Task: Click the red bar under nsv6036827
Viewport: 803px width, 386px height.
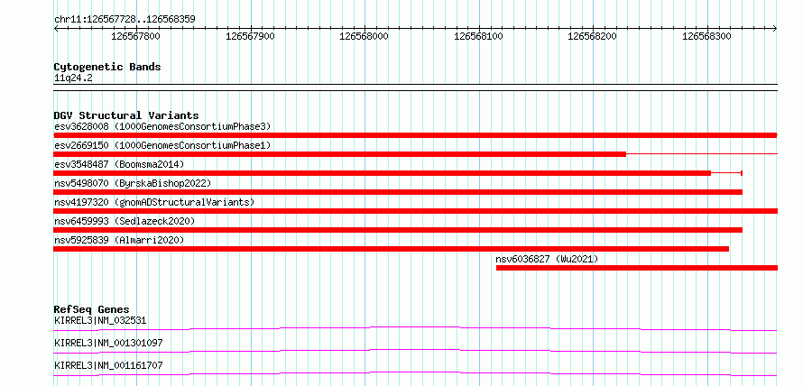Action: 637,268
